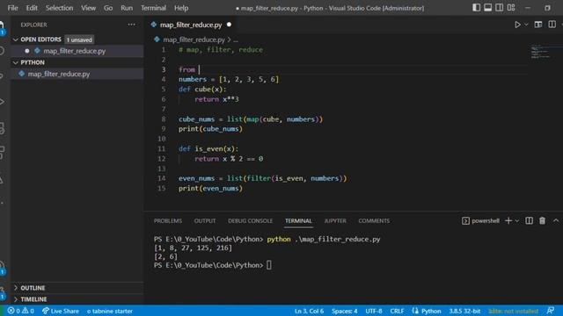Open errors and warnings status item
The width and height of the screenshot is (563, 316).
click(x=21, y=311)
